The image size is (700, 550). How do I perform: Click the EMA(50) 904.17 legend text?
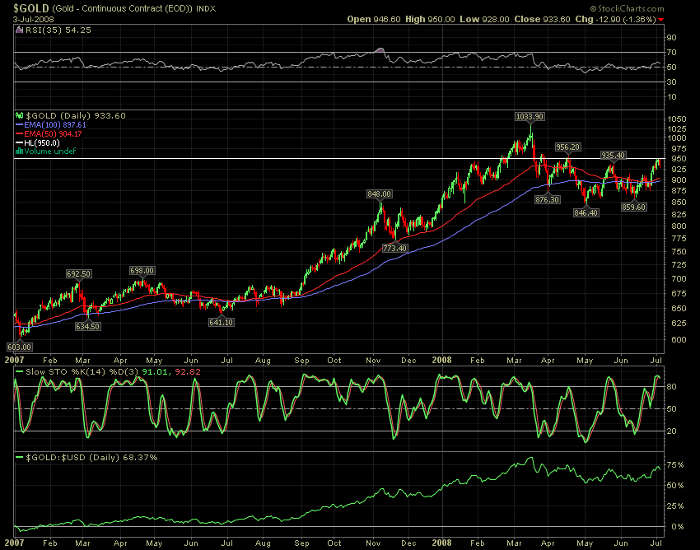pos(54,134)
